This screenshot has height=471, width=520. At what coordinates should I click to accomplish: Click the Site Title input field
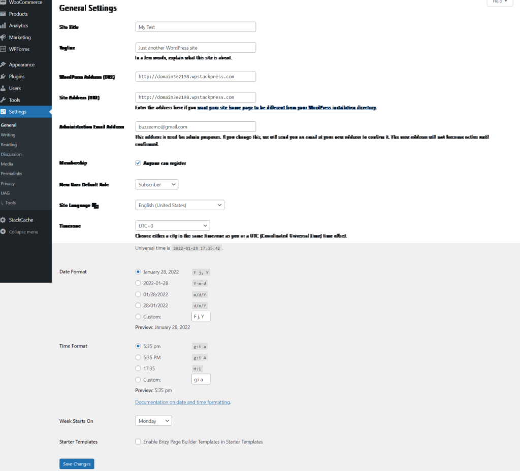196,27
